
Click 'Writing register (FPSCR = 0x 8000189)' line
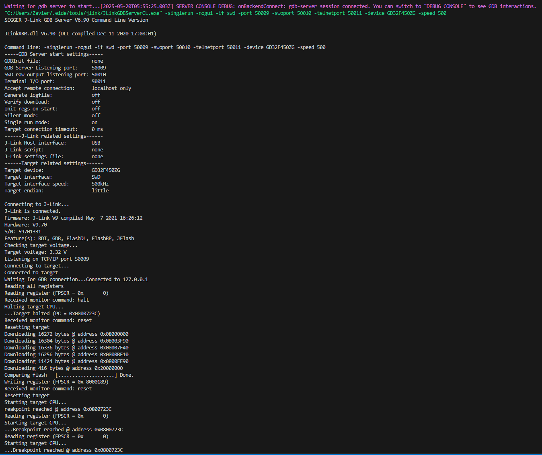point(56,382)
